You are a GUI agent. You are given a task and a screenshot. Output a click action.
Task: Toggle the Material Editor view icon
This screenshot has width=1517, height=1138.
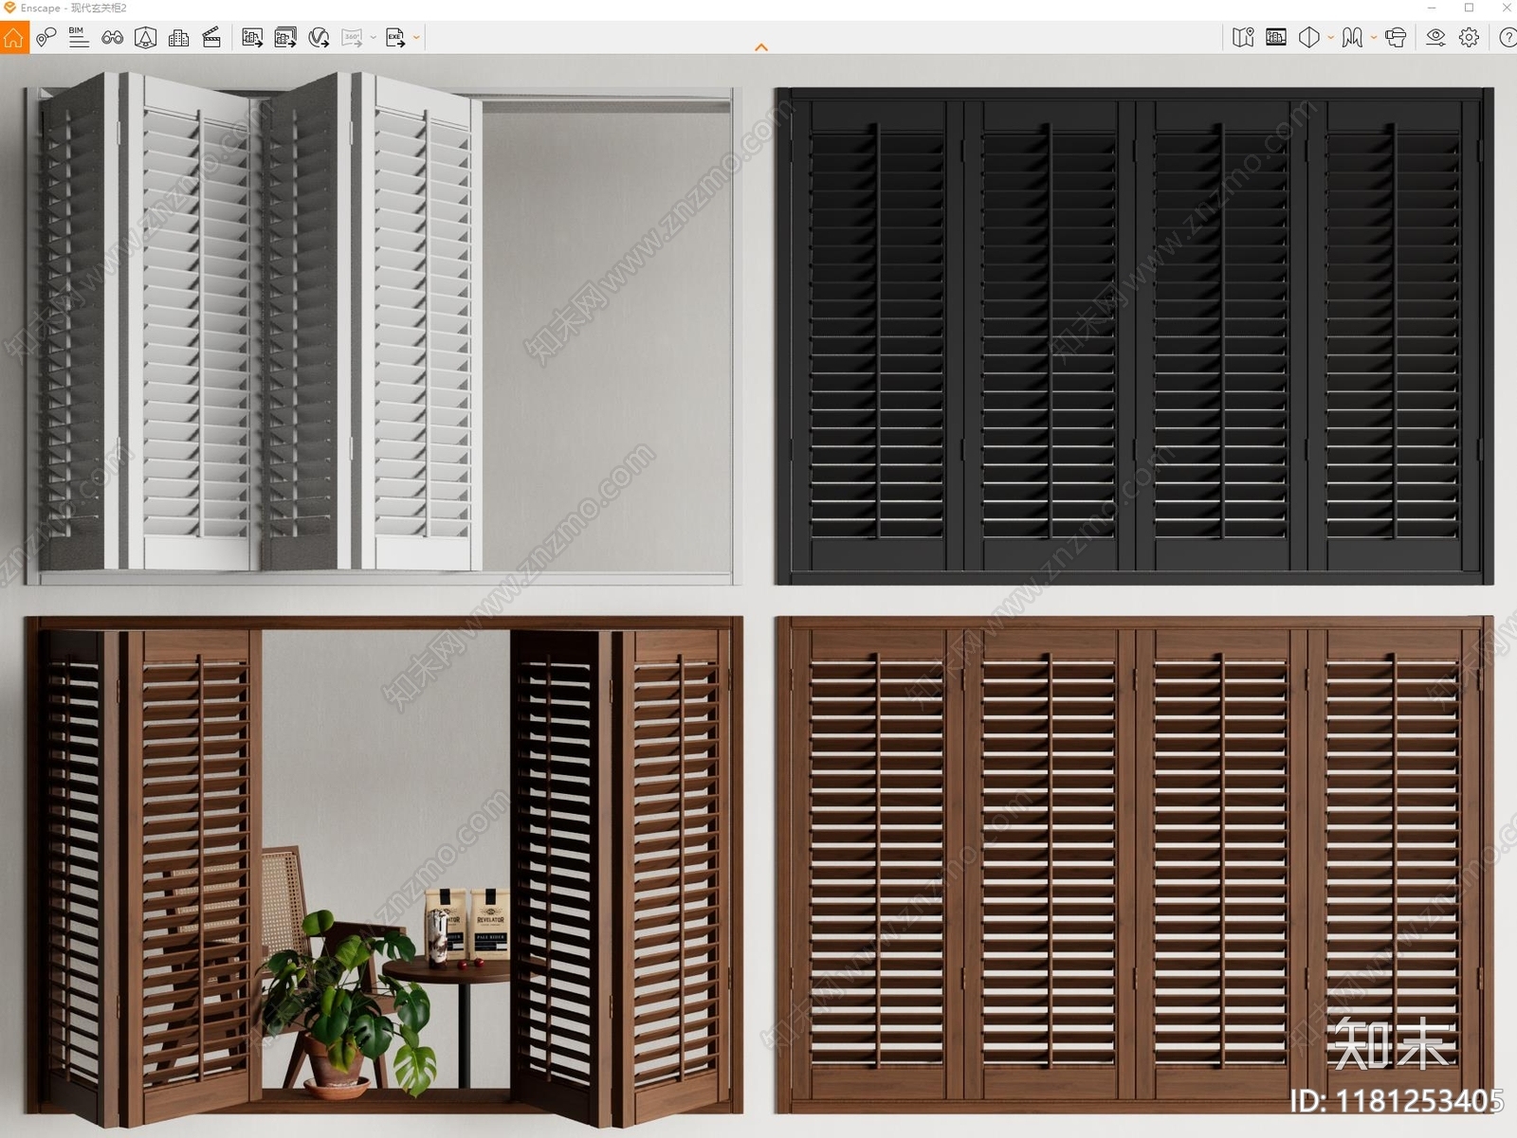1276,38
